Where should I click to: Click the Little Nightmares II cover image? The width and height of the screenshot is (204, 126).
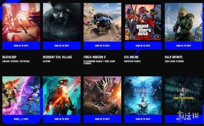coord(143,95)
